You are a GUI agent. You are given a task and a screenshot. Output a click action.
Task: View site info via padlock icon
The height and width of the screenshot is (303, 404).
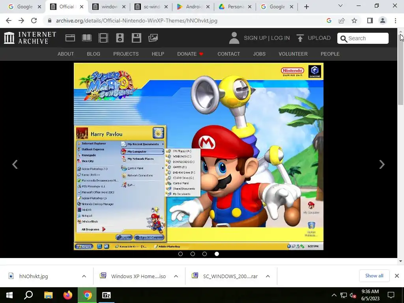[50, 21]
